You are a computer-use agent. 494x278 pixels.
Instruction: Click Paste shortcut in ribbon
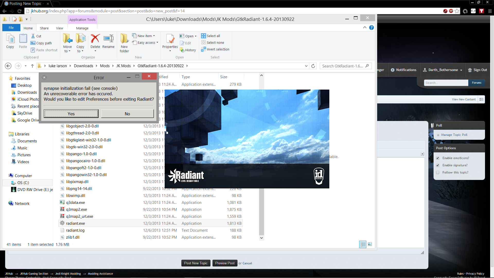point(44,50)
